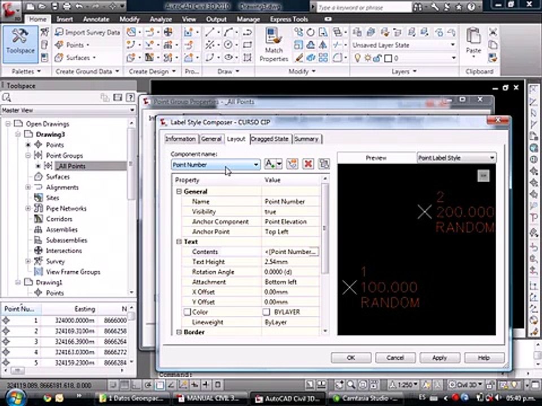Image resolution: width=542 pixels, height=406 pixels.
Task: Select Corridors in the Toolspace tree
Action: coord(59,219)
